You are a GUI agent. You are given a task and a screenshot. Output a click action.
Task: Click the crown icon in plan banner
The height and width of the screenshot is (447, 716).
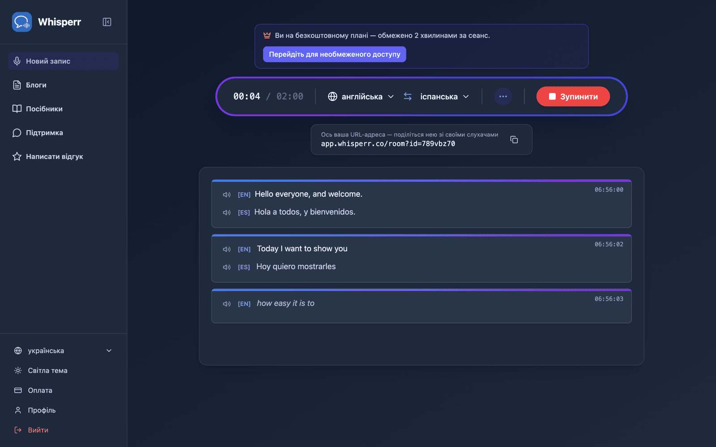267,35
